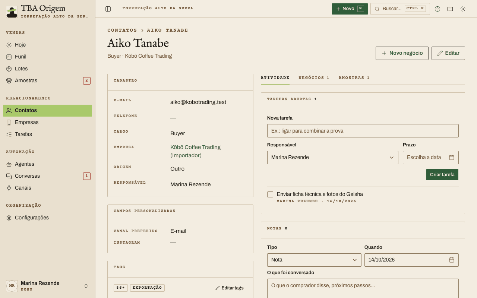This screenshot has height=298, width=477.
Task: Go to Funil in the sidebar
Action: point(47,57)
